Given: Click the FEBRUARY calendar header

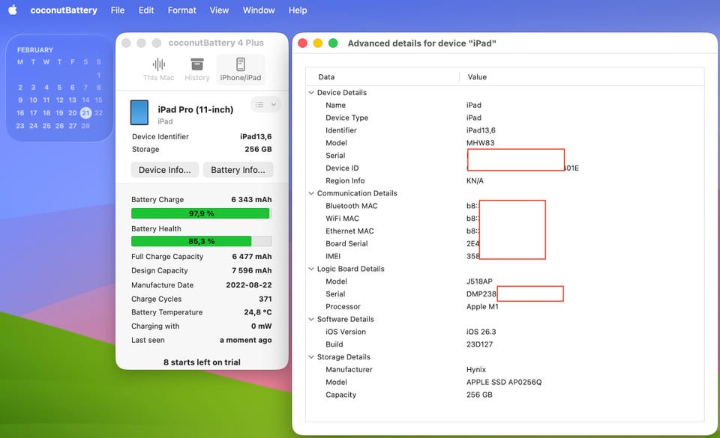Looking at the screenshot, I should [x=35, y=50].
